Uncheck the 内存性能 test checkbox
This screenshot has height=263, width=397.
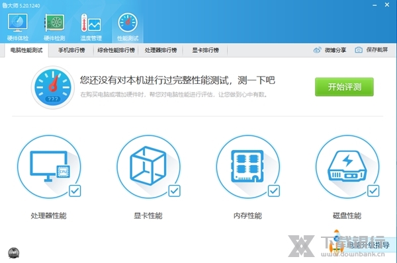(x=274, y=191)
